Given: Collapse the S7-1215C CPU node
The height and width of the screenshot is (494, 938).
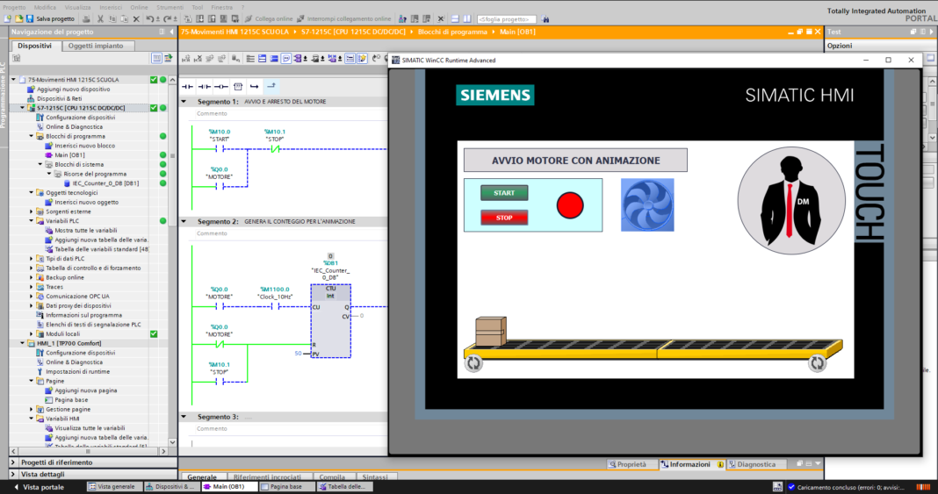Looking at the screenshot, I should [23, 108].
